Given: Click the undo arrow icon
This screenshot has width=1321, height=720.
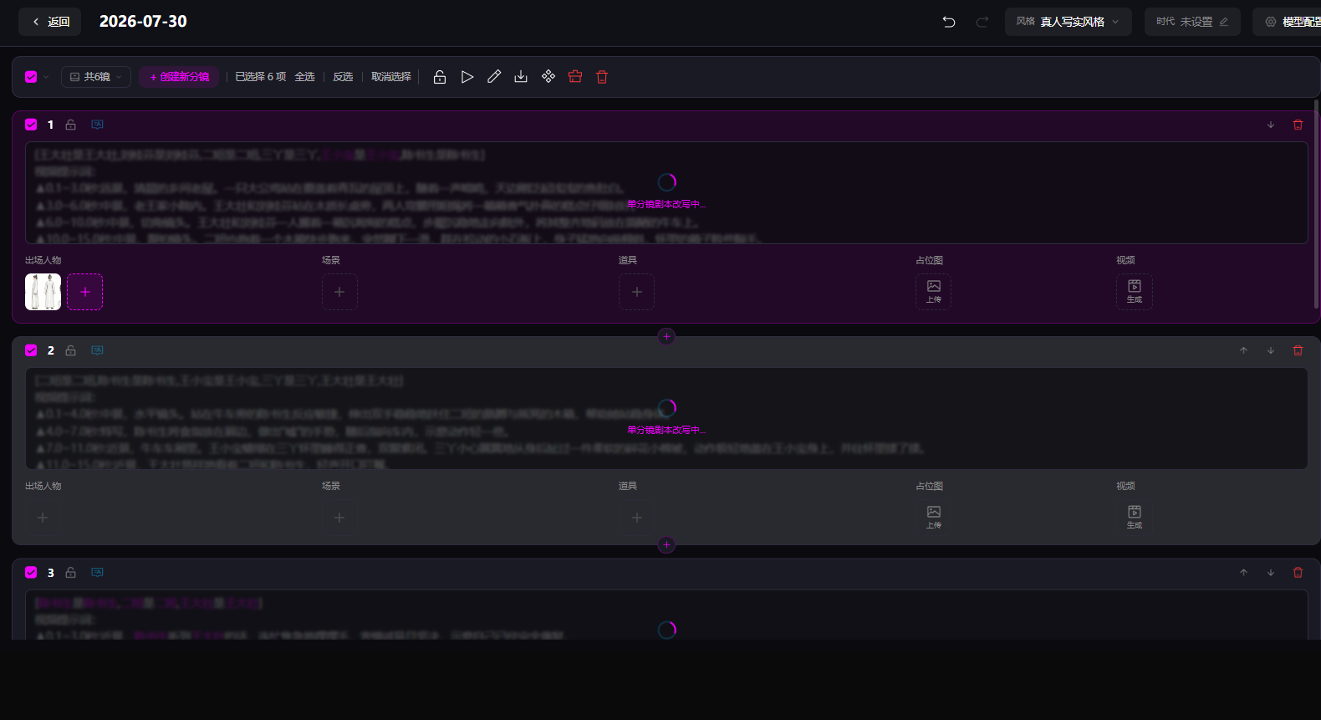Looking at the screenshot, I should [949, 22].
